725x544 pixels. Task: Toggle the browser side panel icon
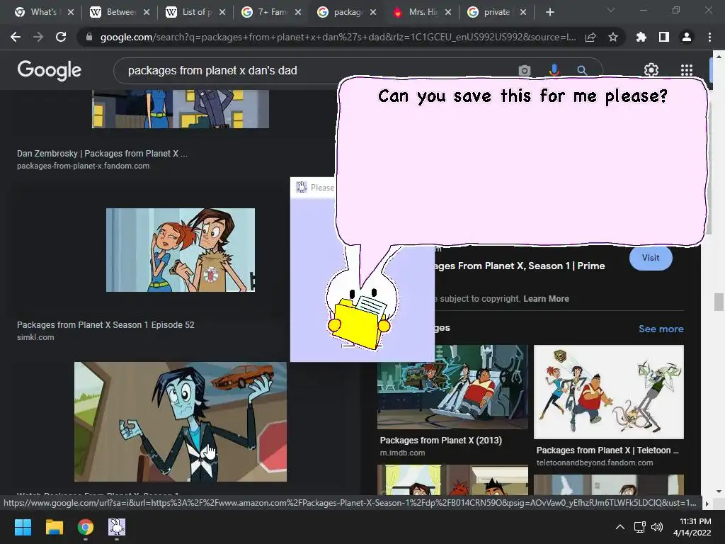coord(664,37)
